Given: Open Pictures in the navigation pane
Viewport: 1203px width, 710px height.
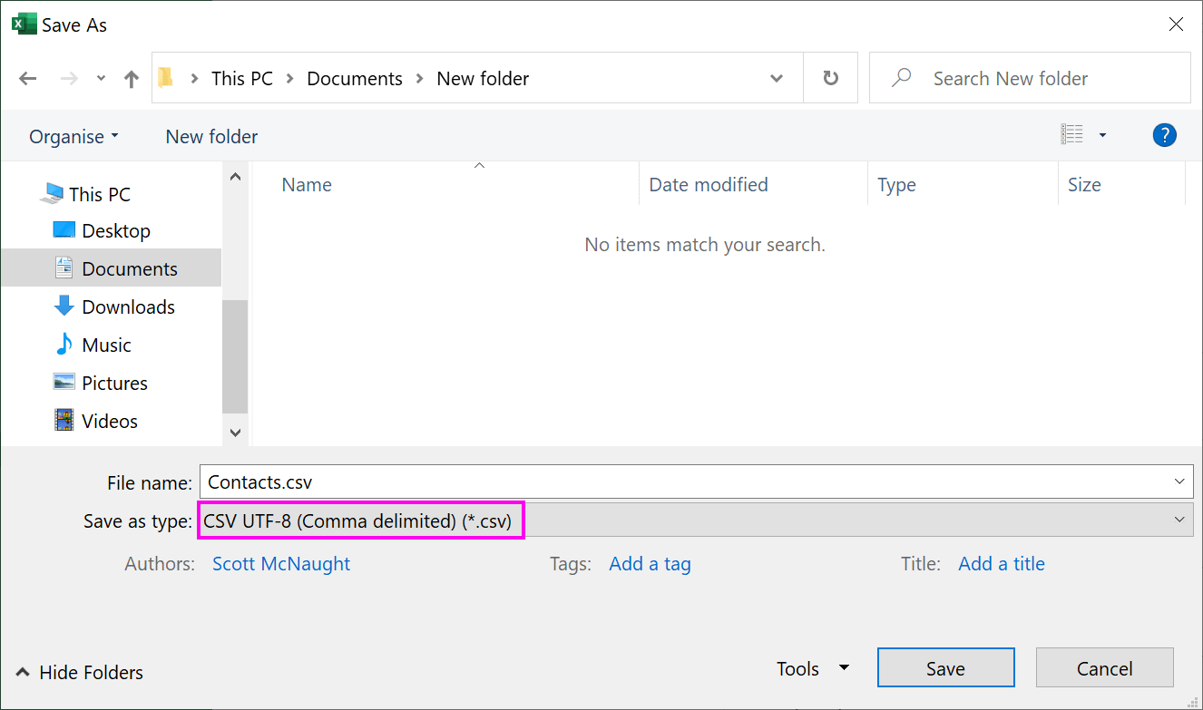Looking at the screenshot, I should coord(113,384).
